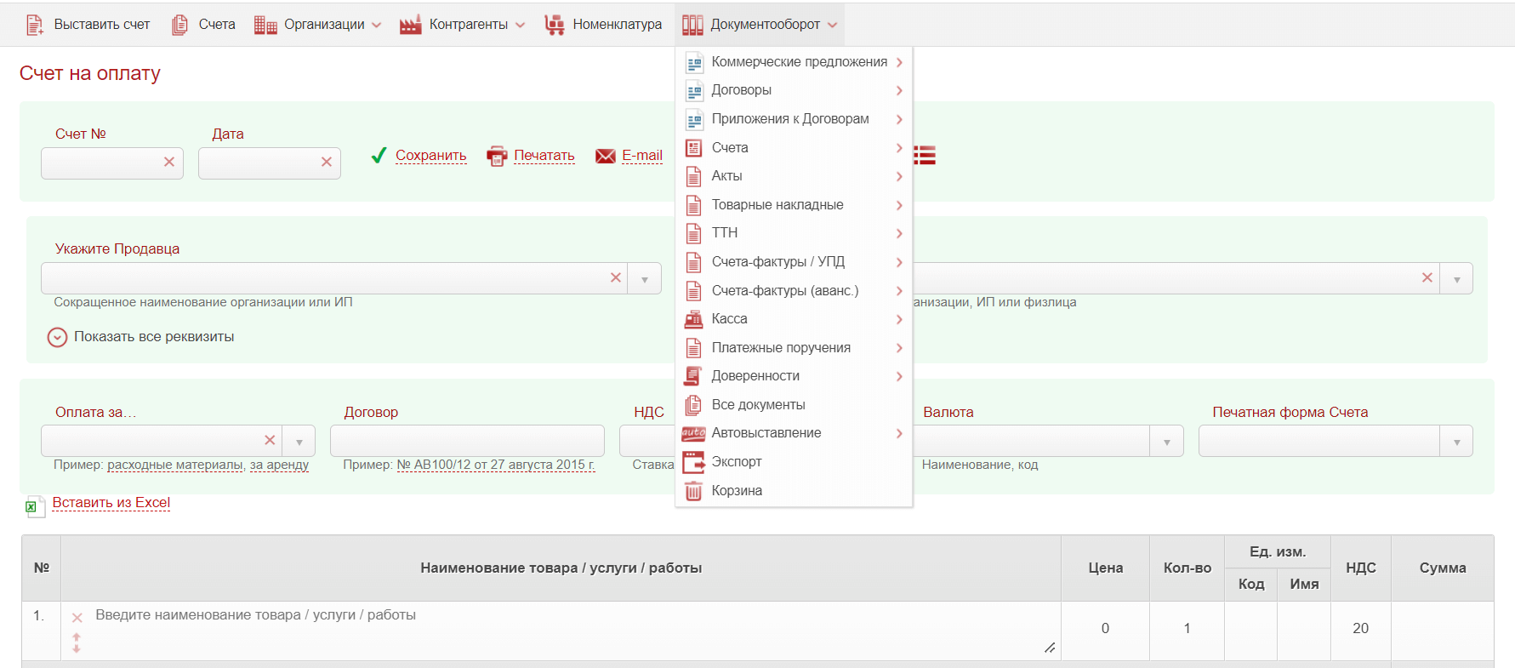Click the Договор input field
This screenshot has height=668, width=1515.
pos(467,441)
